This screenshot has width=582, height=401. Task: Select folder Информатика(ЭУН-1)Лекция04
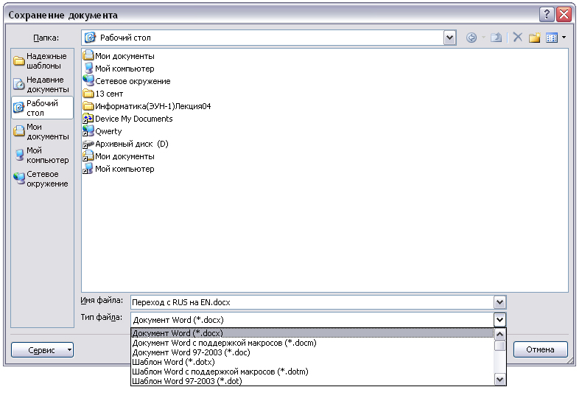(x=147, y=106)
